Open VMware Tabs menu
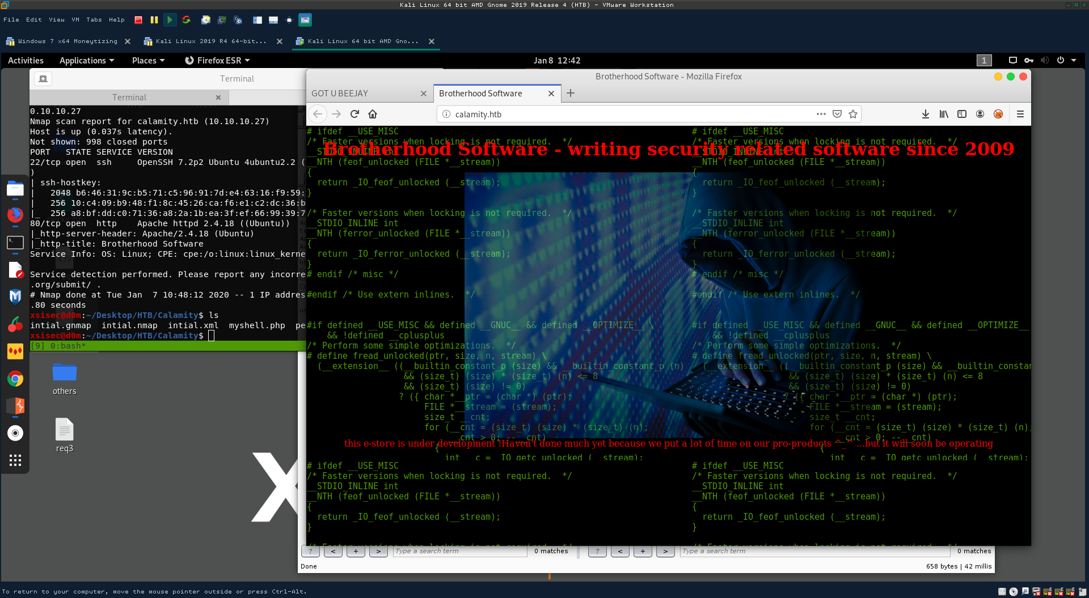 coord(94,20)
